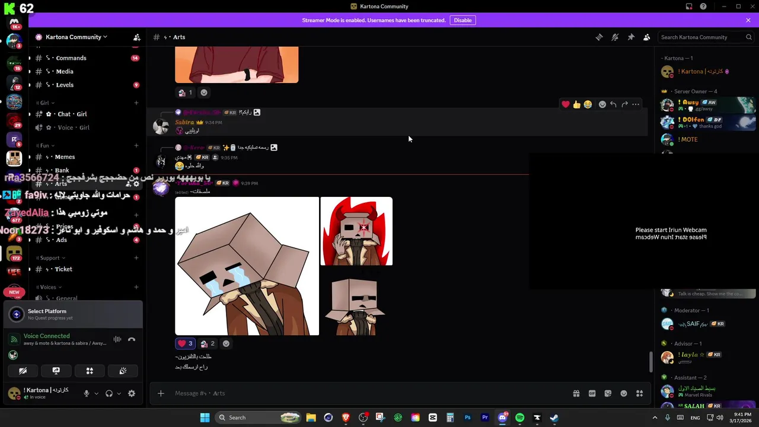Mute microphone in user panel
The height and width of the screenshot is (427, 759).
(x=87, y=393)
